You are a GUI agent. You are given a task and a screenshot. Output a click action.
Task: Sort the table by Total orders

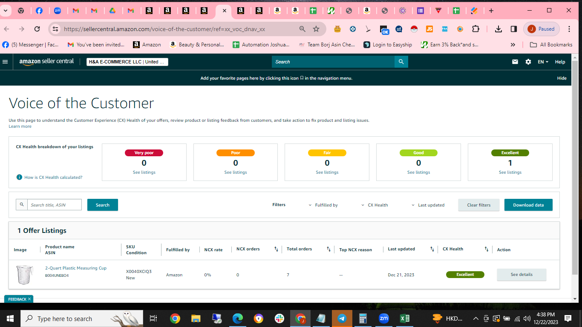[x=328, y=249]
